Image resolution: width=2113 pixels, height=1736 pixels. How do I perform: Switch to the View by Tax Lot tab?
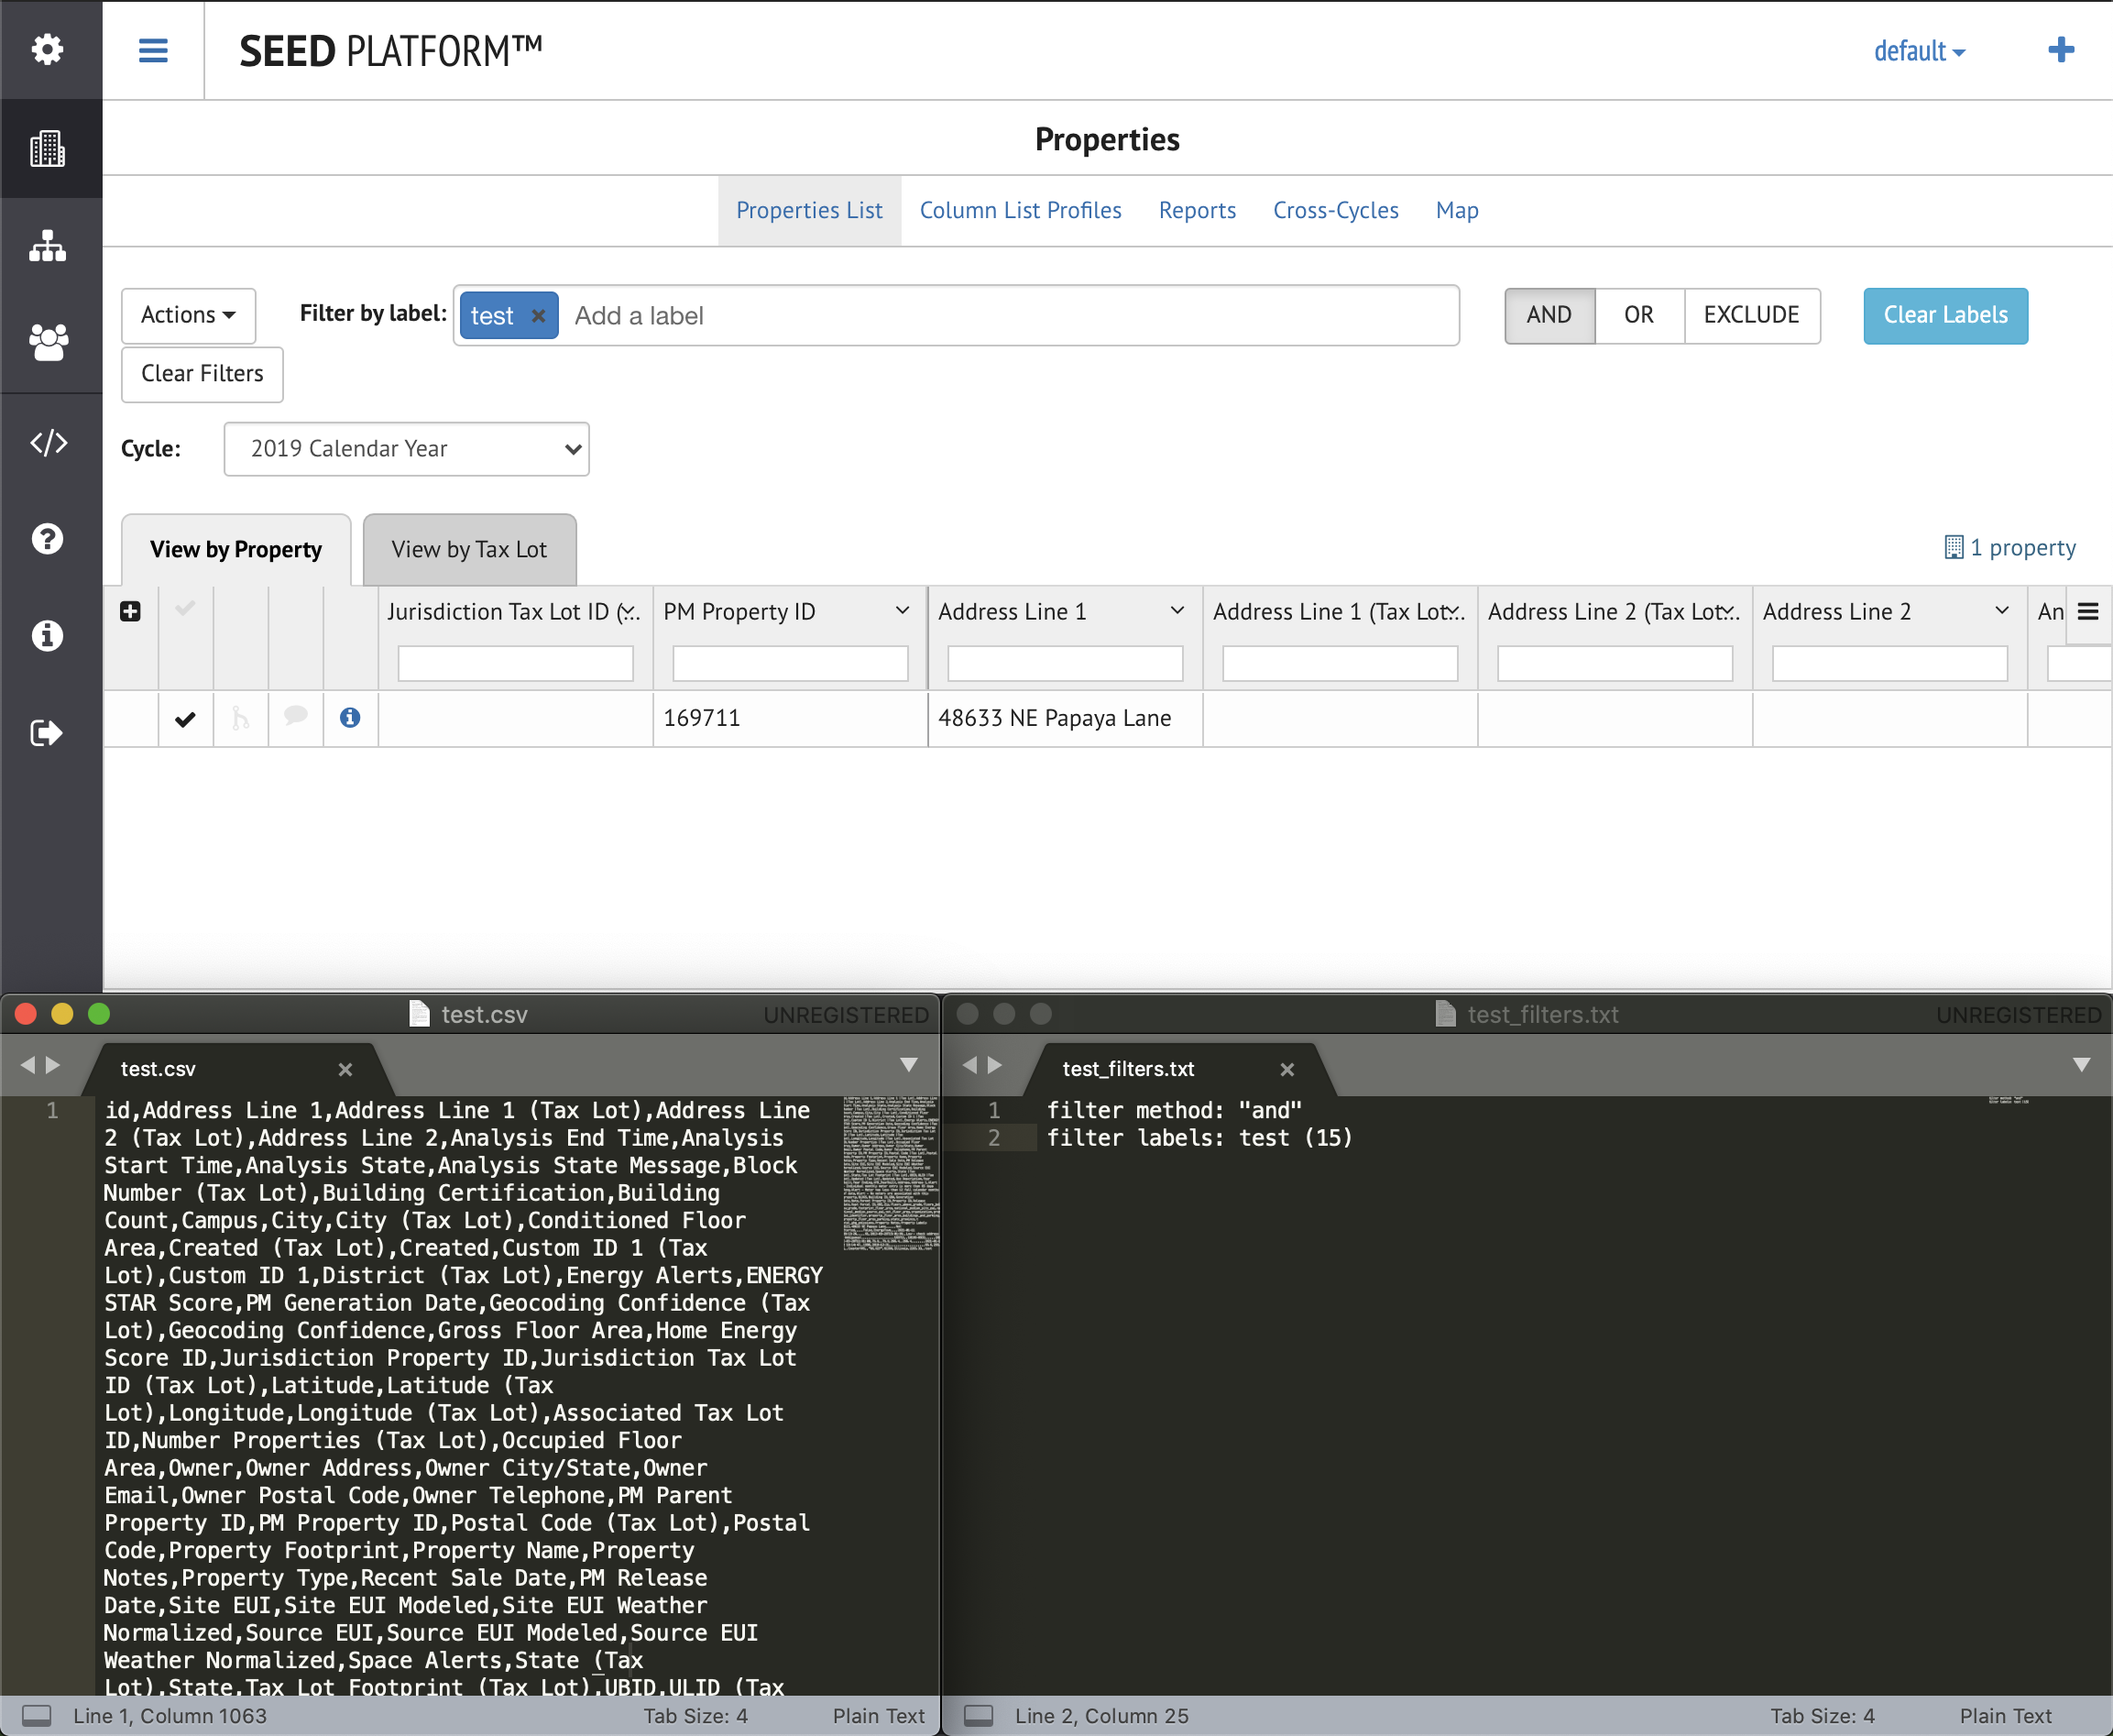469,548
